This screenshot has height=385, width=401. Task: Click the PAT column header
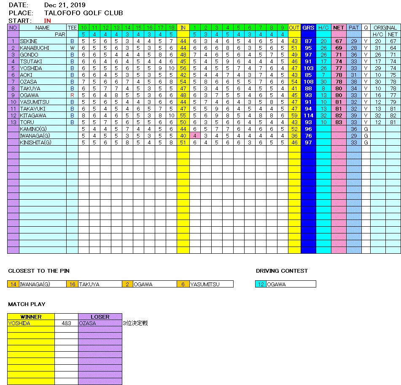354,27
